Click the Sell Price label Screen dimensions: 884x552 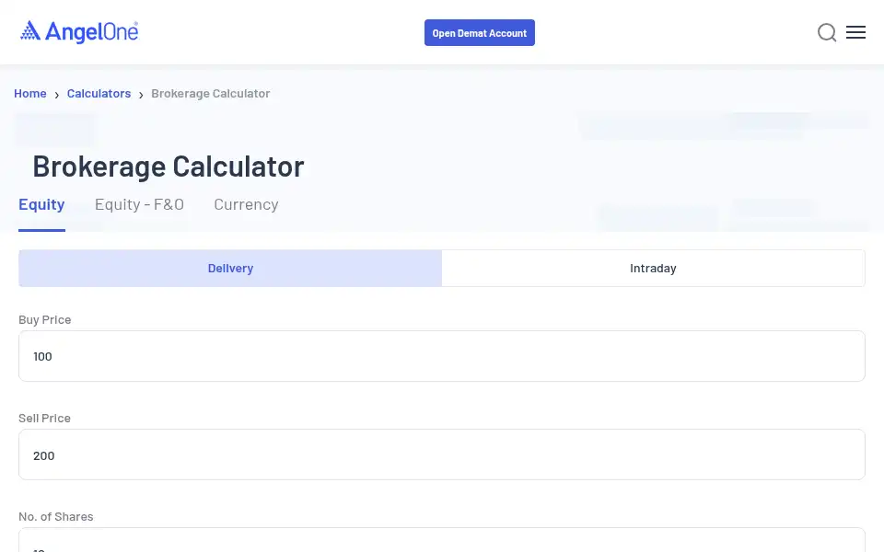tap(44, 419)
